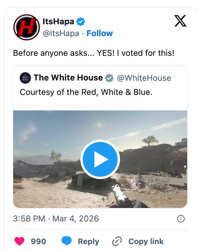Click ItsHapa's blue verified badge
The width and height of the screenshot is (203, 251).
point(81,22)
